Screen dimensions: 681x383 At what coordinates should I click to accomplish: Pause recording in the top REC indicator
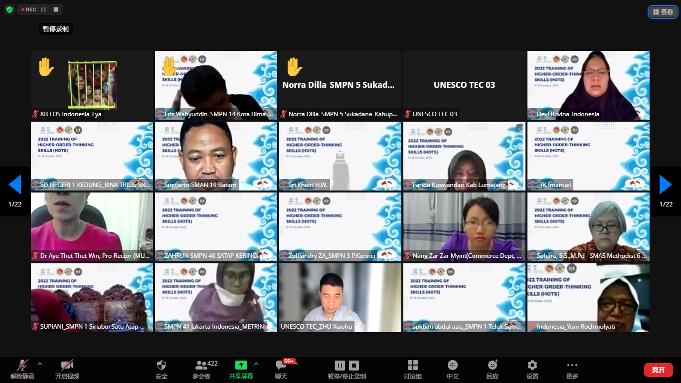44,9
